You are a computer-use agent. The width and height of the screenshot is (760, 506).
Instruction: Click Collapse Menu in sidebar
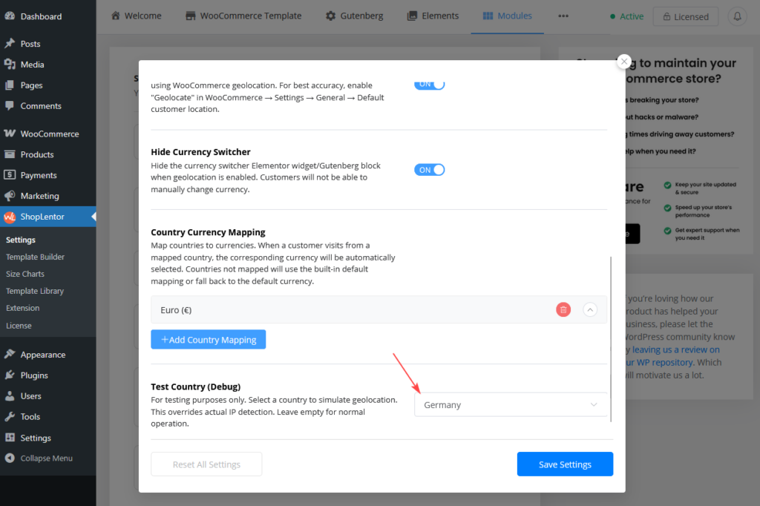[46, 458]
